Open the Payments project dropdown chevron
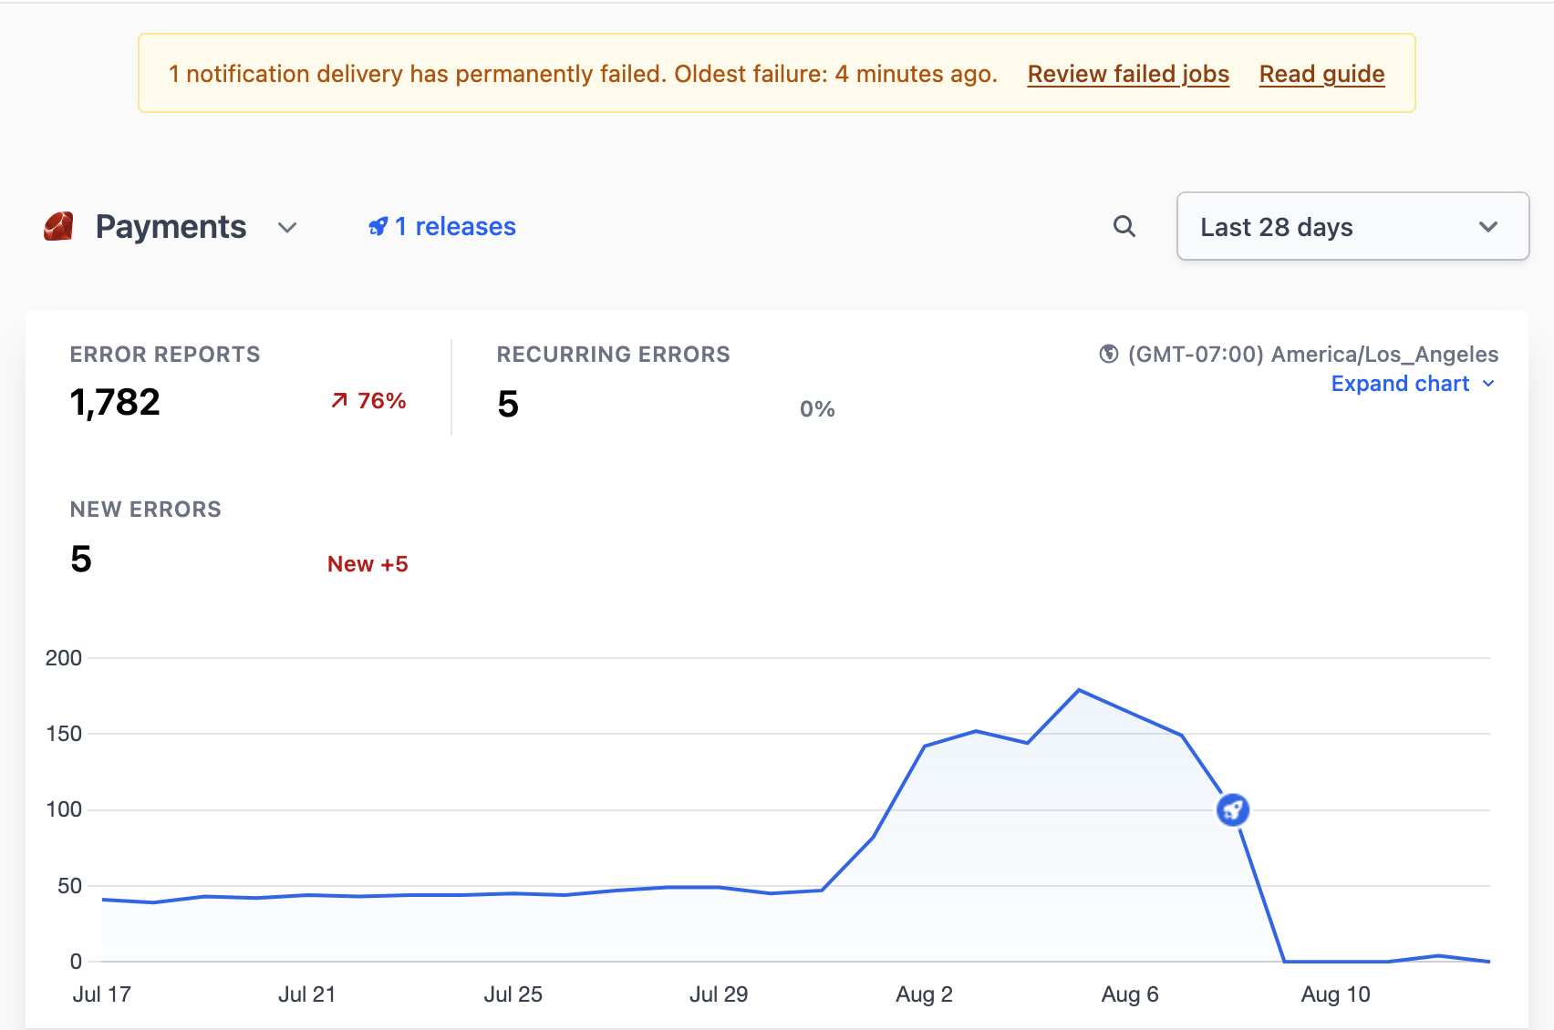Image resolution: width=1554 pixels, height=1030 pixels. pos(287,228)
